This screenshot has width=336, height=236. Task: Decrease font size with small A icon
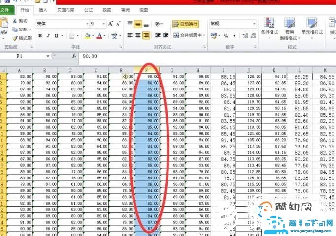pyautogui.click(x=119, y=24)
